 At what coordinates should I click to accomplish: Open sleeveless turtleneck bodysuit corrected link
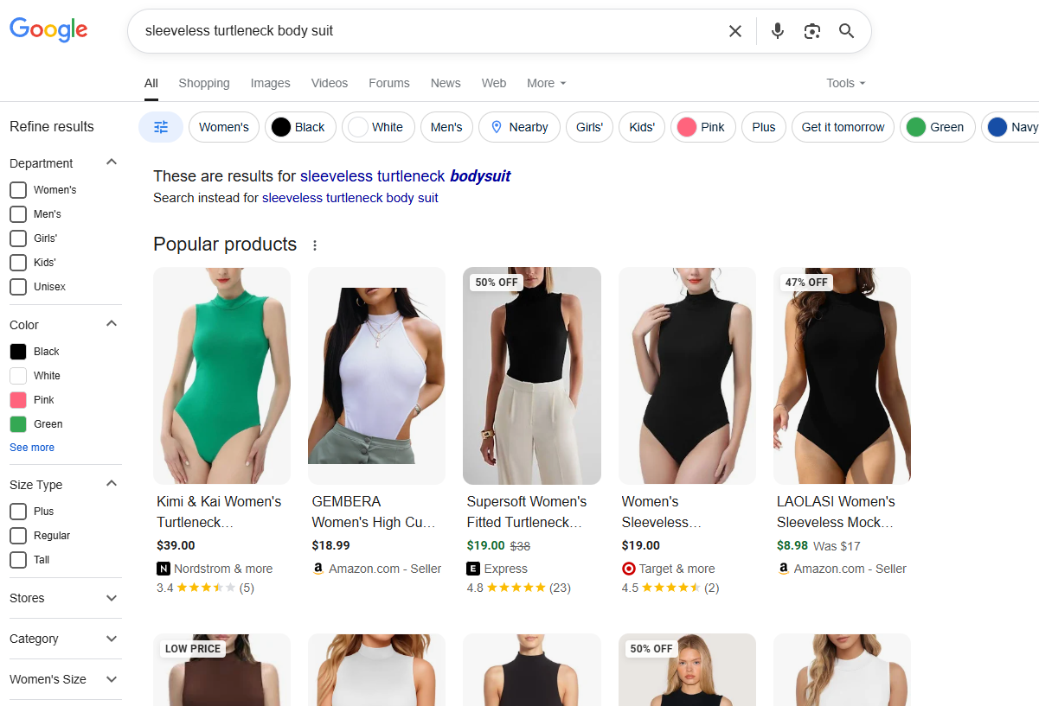(406, 176)
